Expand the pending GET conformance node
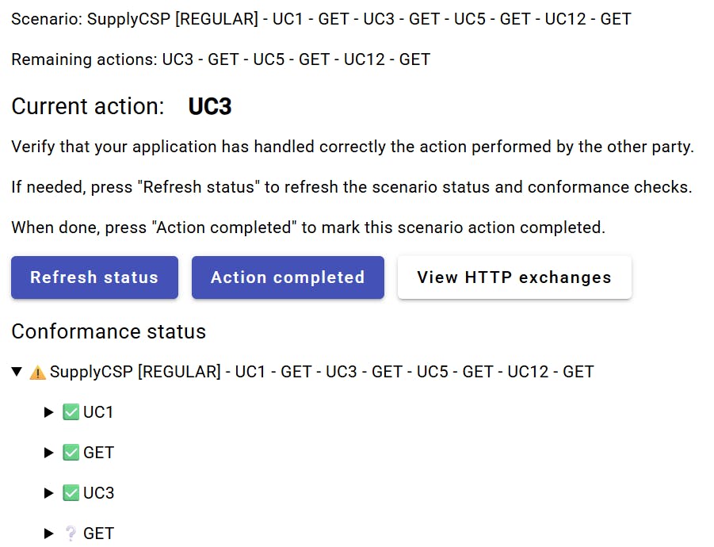The image size is (714, 547). (x=48, y=534)
